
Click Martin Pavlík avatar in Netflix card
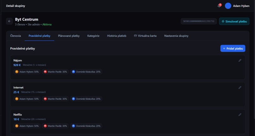45,126
